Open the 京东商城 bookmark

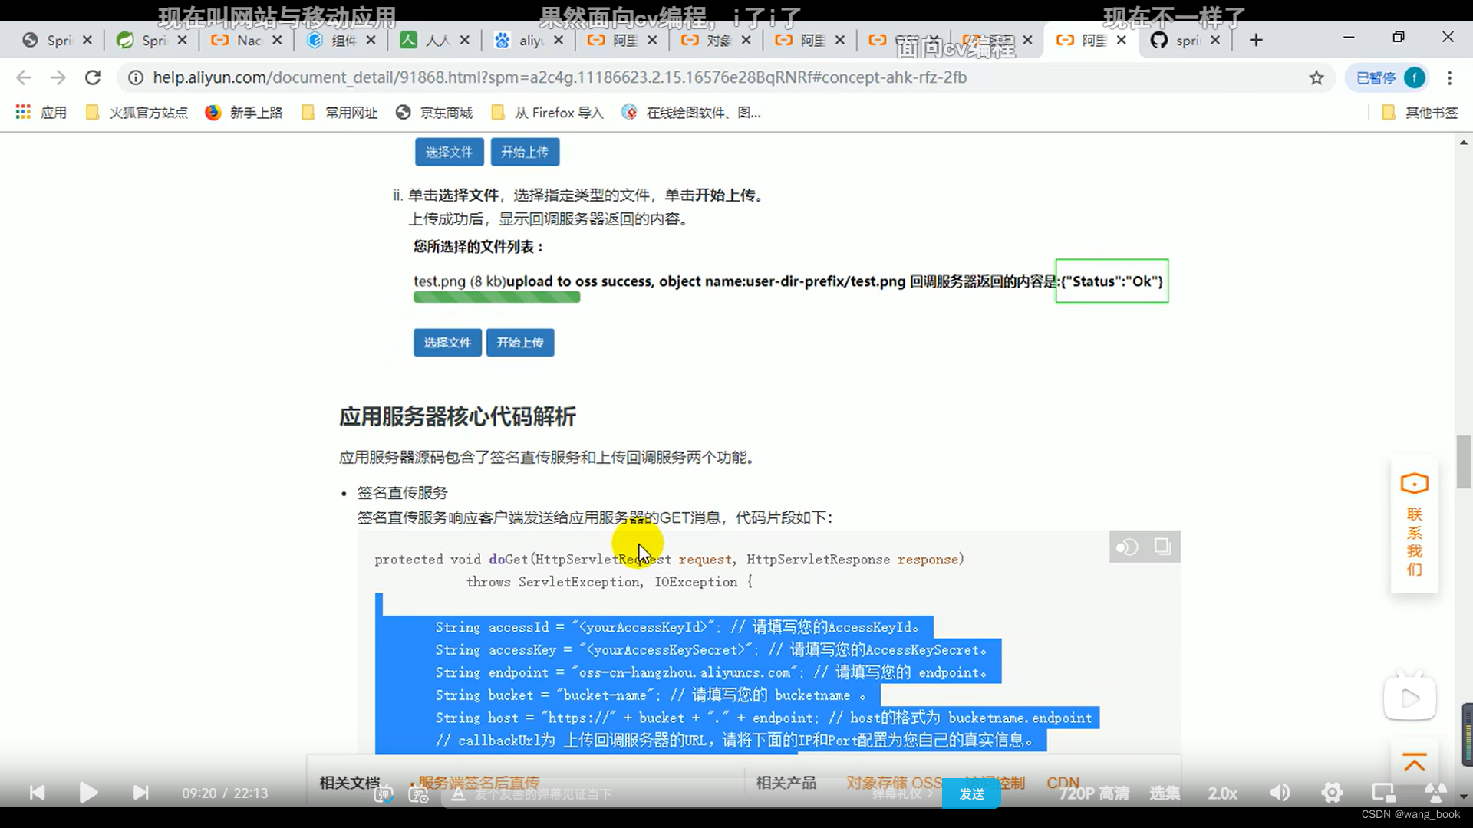[434, 113]
